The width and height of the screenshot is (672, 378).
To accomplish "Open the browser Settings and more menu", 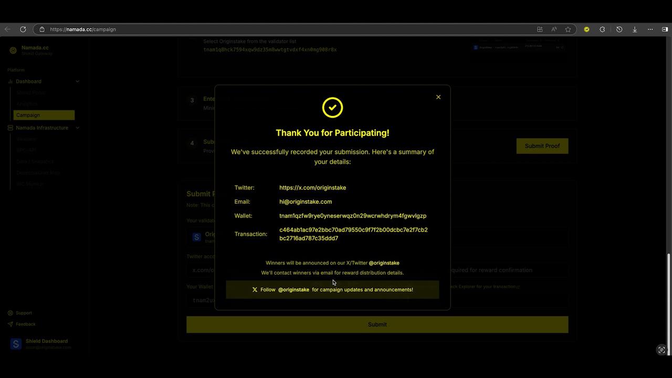I will tap(650, 29).
